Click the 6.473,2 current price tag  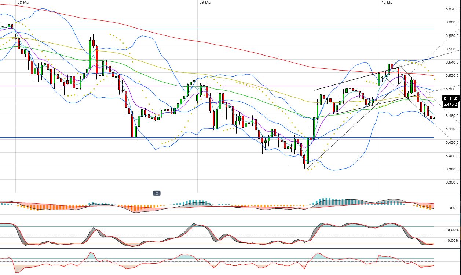(x=450, y=104)
